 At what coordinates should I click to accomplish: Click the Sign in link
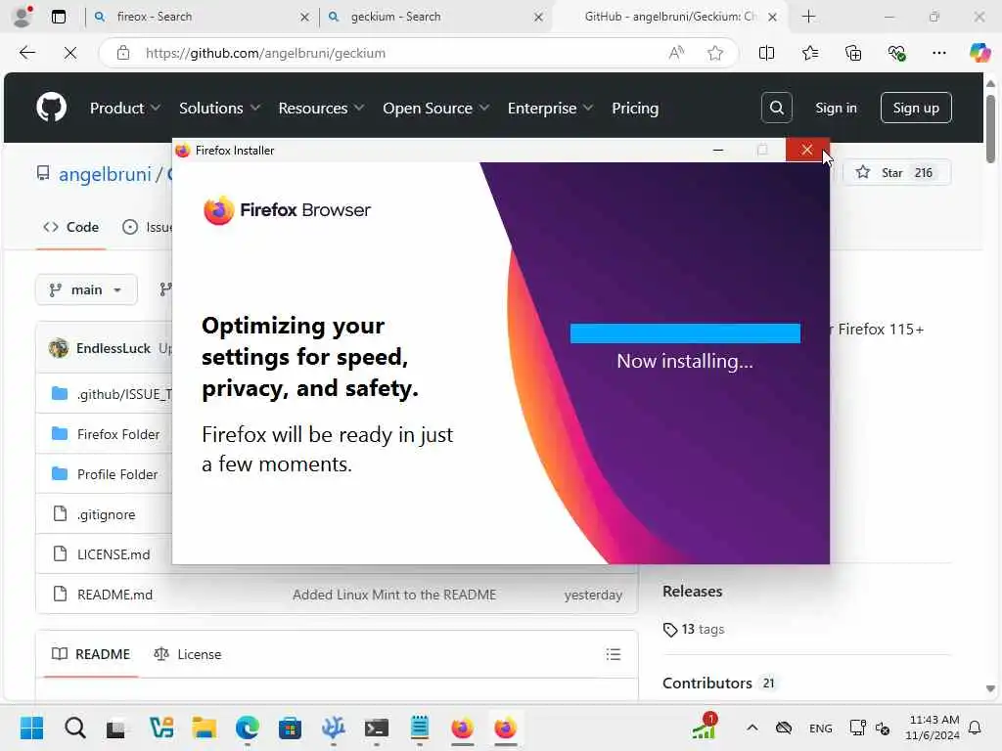836,108
